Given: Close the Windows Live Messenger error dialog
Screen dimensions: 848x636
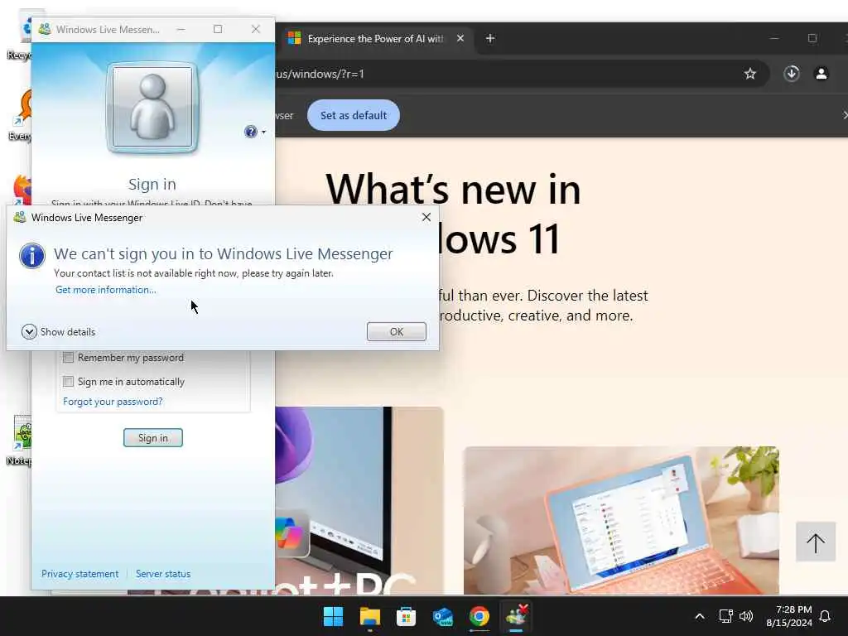Looking at the screenshot, I should 426,217.
